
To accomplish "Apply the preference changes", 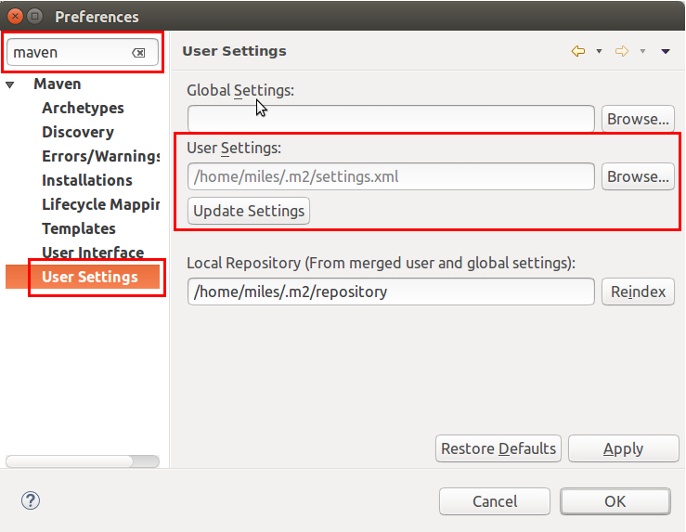I will [624, 448].
